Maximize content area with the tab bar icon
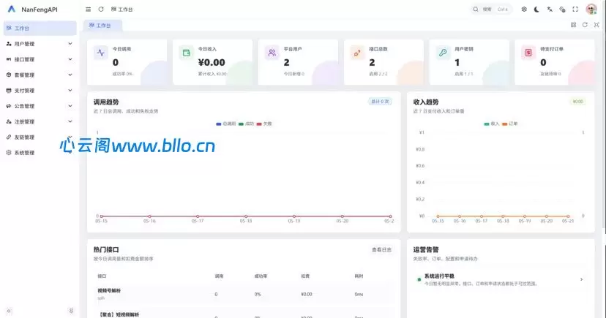The height and width of the screenshot is (318, 606). click(x=596, y=25)
